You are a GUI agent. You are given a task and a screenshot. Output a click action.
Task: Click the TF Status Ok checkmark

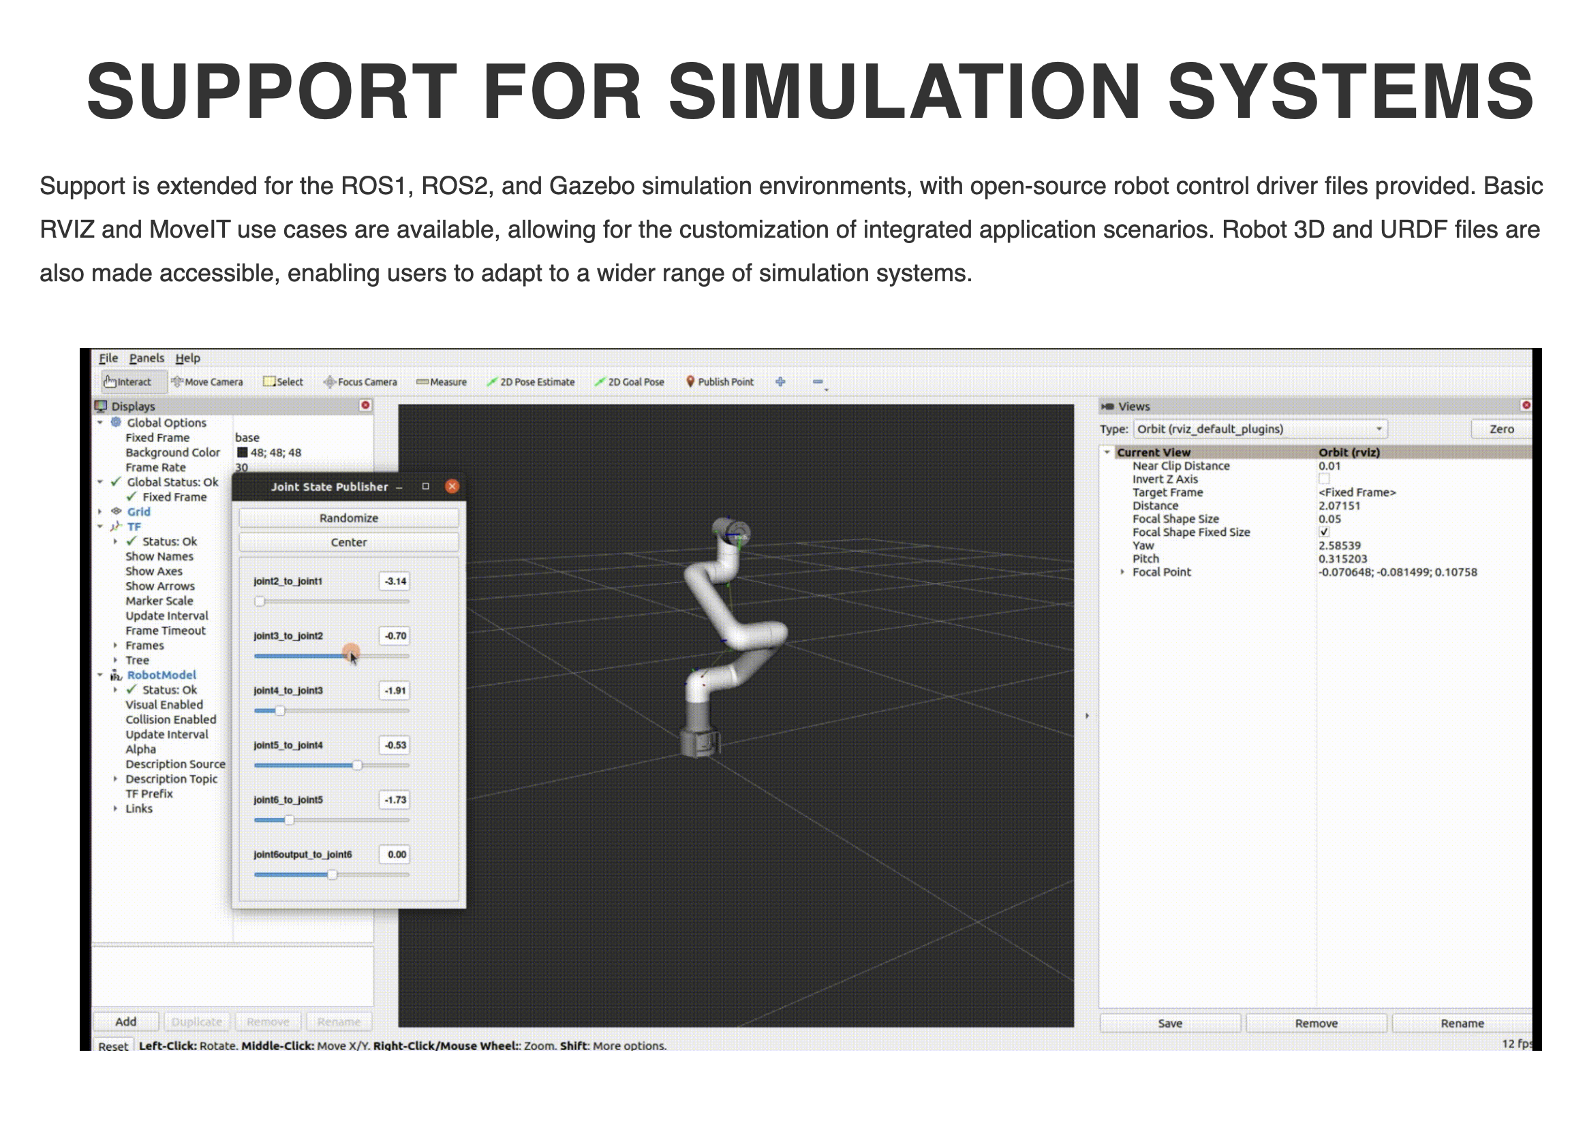pos(132,541)
